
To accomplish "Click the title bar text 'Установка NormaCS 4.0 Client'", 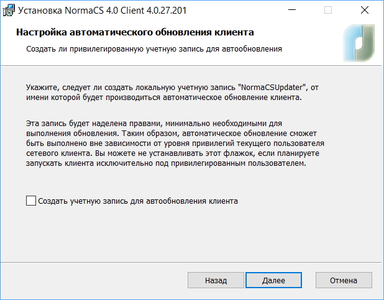I will click(x=78, y=11).
